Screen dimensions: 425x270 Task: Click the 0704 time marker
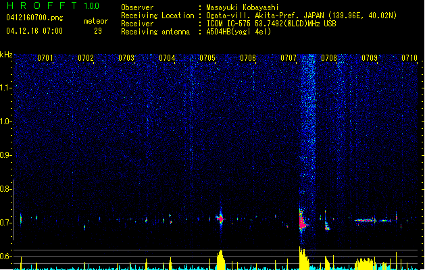(167, 58)
